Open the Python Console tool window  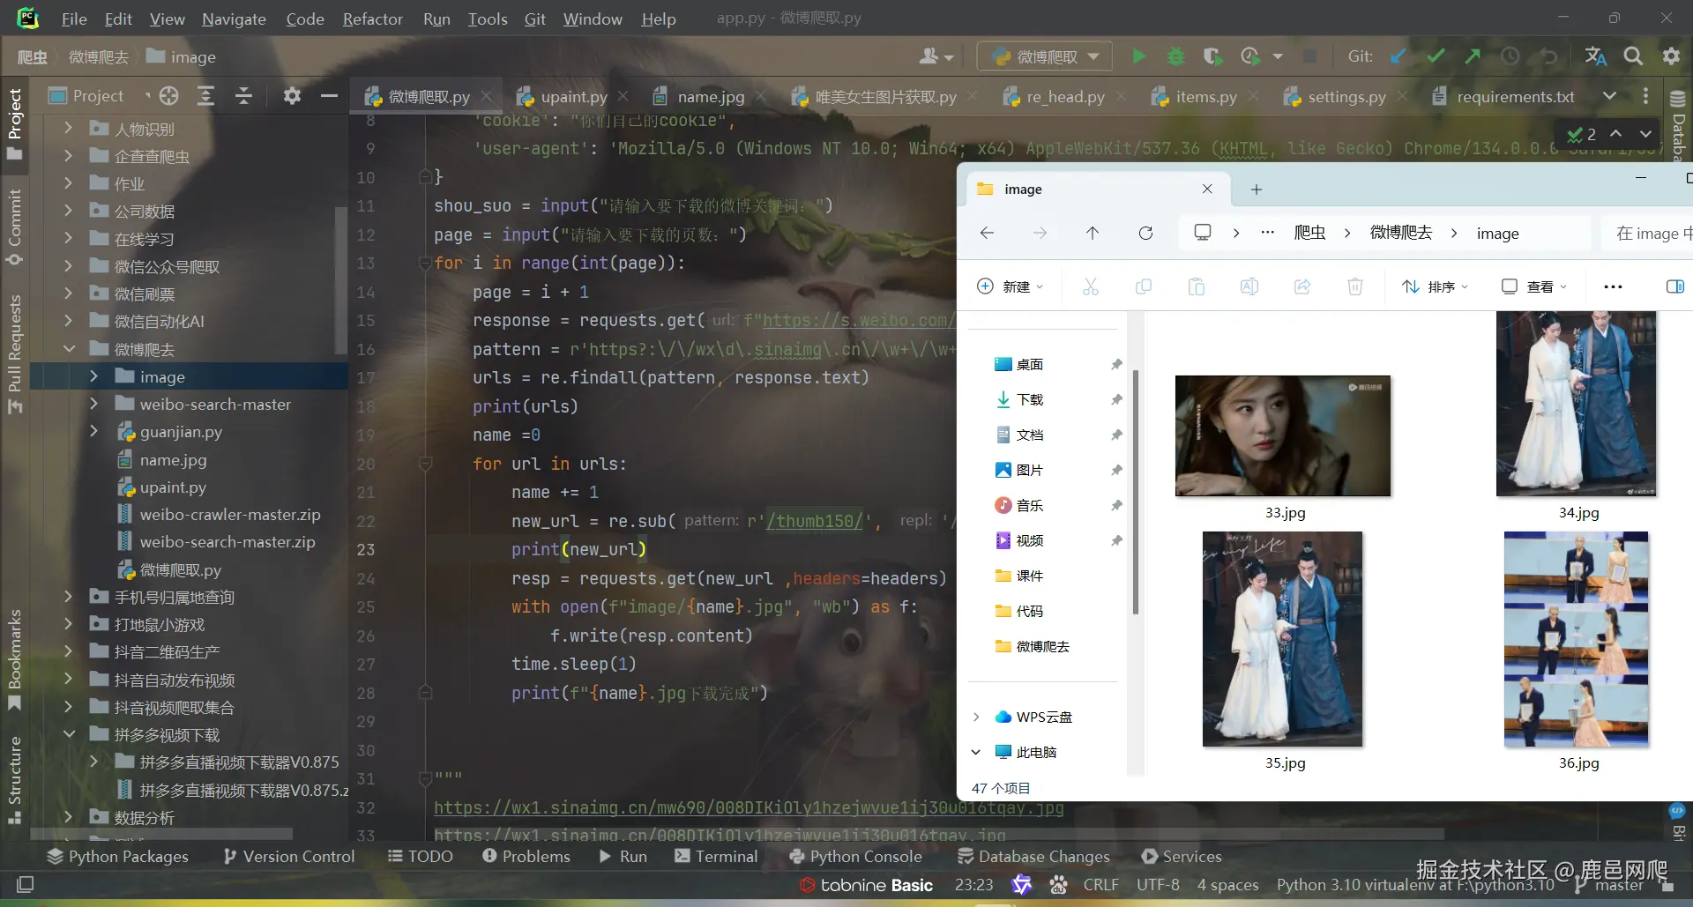pyautogui.click(x=855, y=856)
